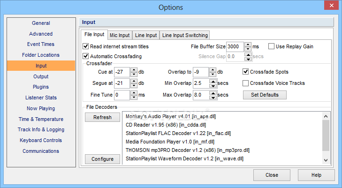Increase Fine Tune ms value
342x188 pixels.
pos(134,93)
